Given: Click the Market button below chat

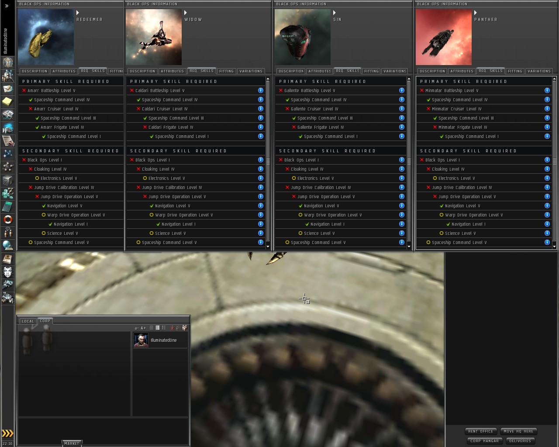Looking at the screenshot, I should point(72,444).
